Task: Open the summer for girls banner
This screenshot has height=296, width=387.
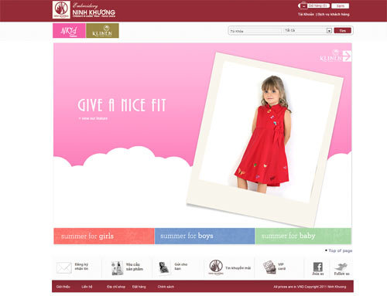Action: pyautogui.click(x=104, y=236)
